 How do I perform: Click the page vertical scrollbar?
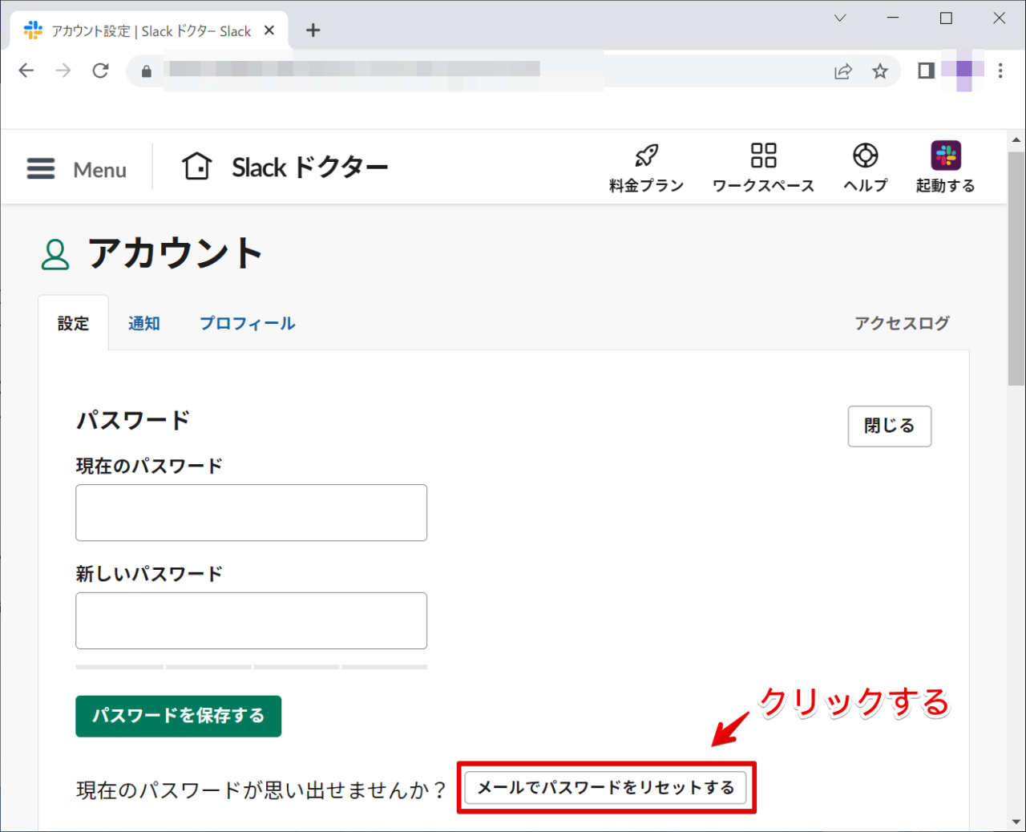tap(1016, 269)
